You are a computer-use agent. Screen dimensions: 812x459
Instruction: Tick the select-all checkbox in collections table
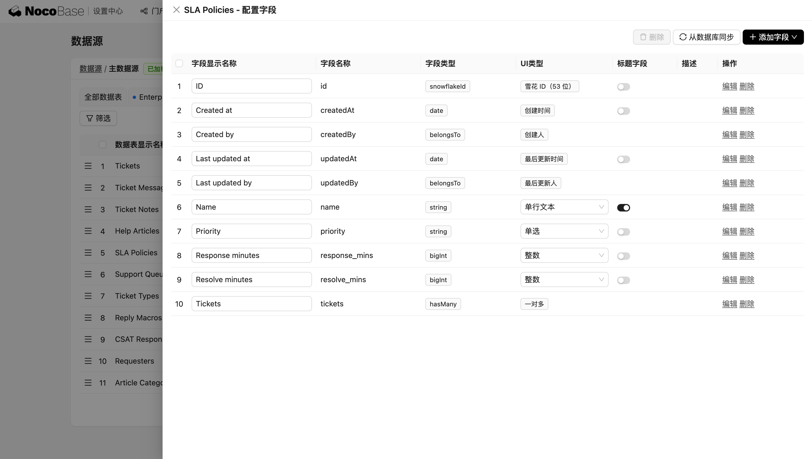click(x=102, y=145)
